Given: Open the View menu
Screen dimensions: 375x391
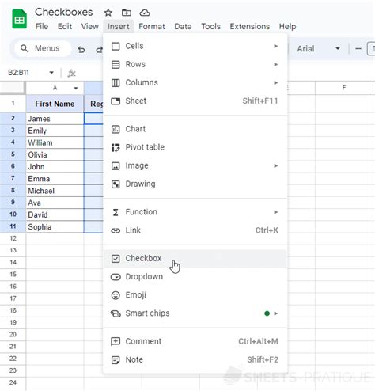Looking at the screenshot, I should (89, 26).
